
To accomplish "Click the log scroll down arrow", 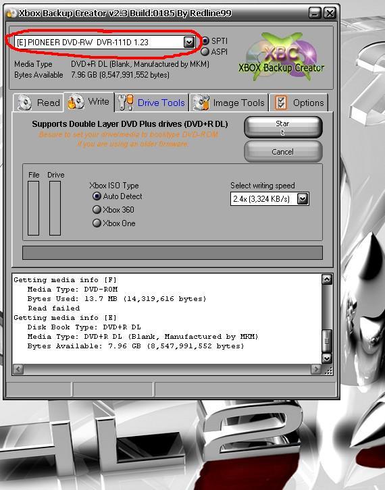I will click(326, 358).
